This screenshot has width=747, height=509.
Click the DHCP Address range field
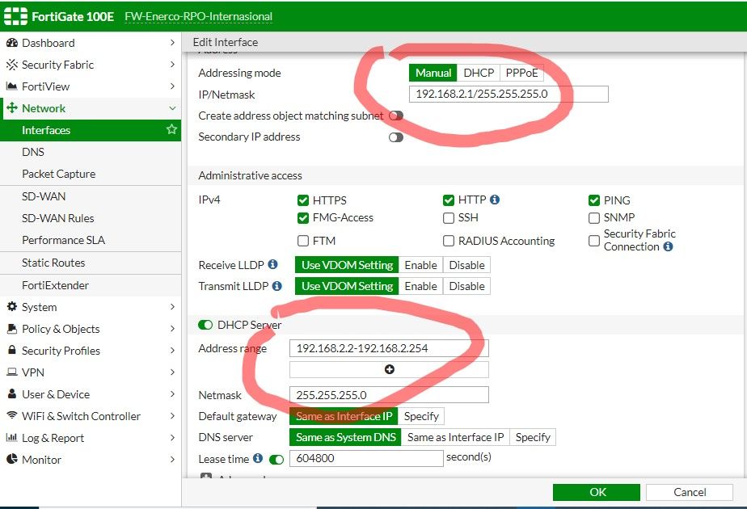pos(389,348)
